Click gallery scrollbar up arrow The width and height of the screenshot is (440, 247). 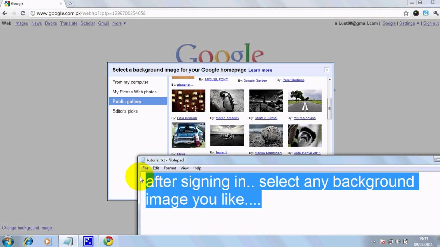330,79
